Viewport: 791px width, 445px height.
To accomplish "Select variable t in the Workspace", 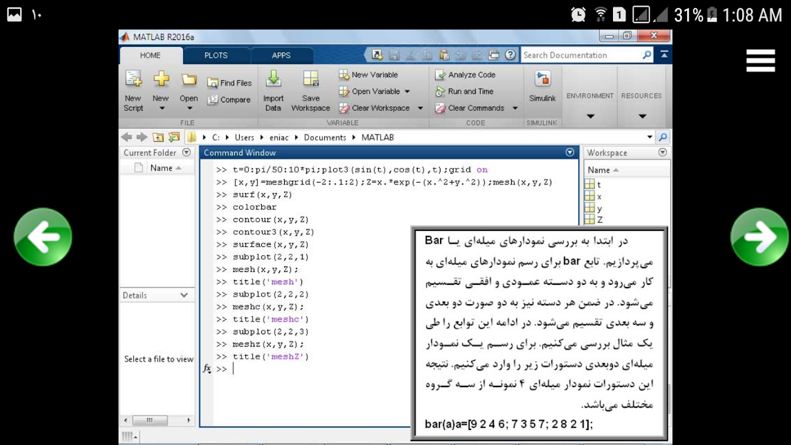I will (593, 184).
